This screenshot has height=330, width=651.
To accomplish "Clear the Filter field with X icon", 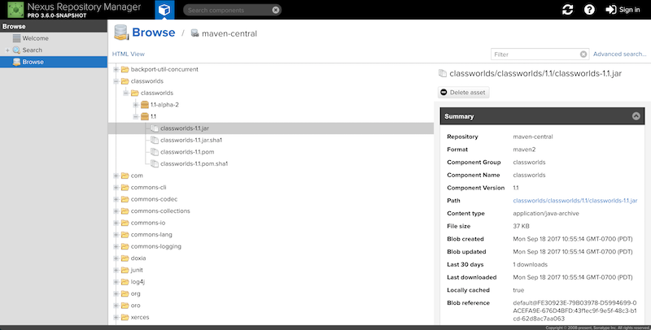I will tap(583, 54).
